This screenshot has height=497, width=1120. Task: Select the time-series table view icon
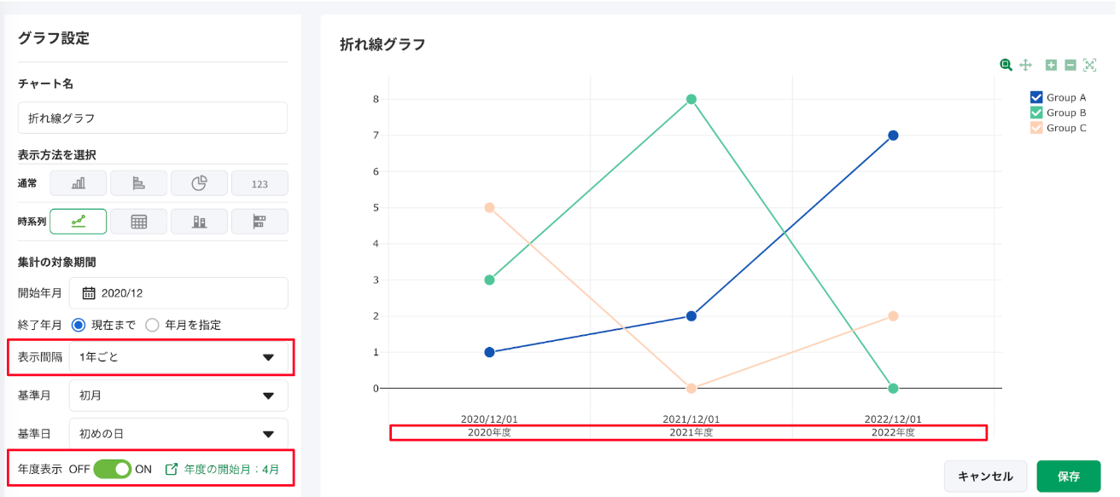[x=138, y=222]
